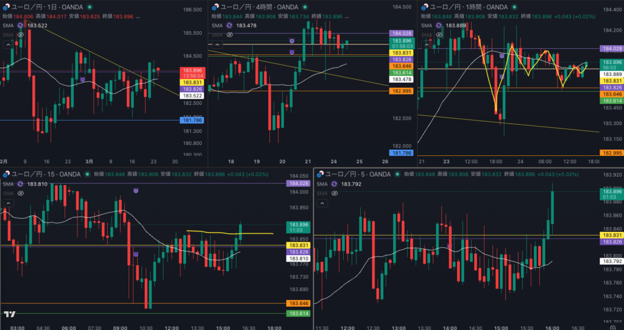Click the 14:00 time on the 5-minute time axis
The image size is (624, 330).
pyautogui.click(x=450, y=328)
